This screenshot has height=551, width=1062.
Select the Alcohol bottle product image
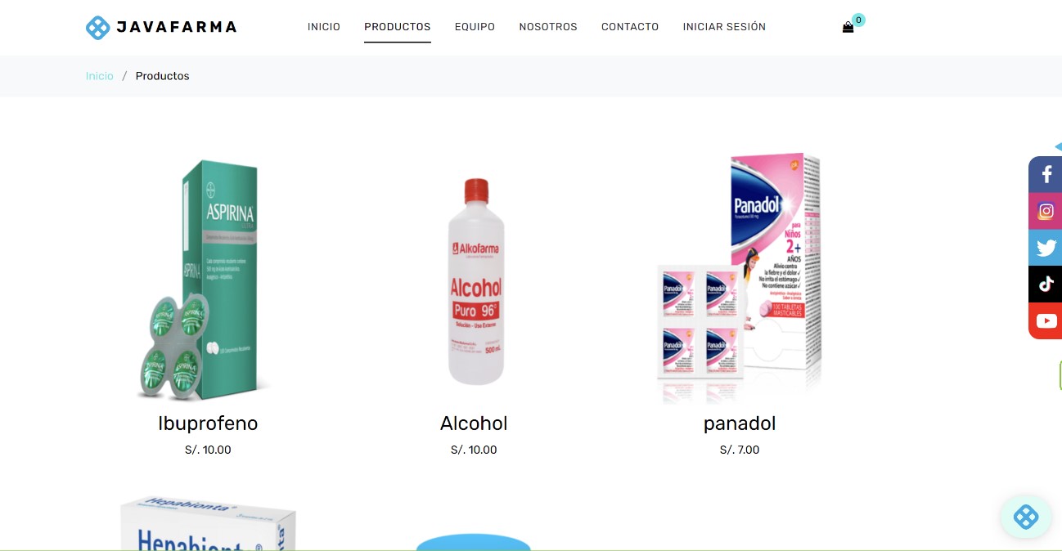point(474,281)
